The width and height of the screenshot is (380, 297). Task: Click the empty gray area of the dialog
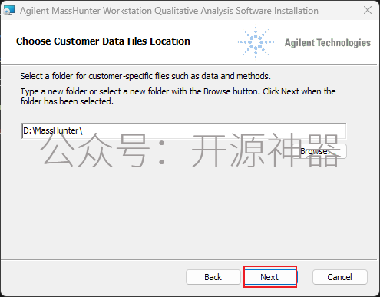pyautogui.click(x=190, y=213)
